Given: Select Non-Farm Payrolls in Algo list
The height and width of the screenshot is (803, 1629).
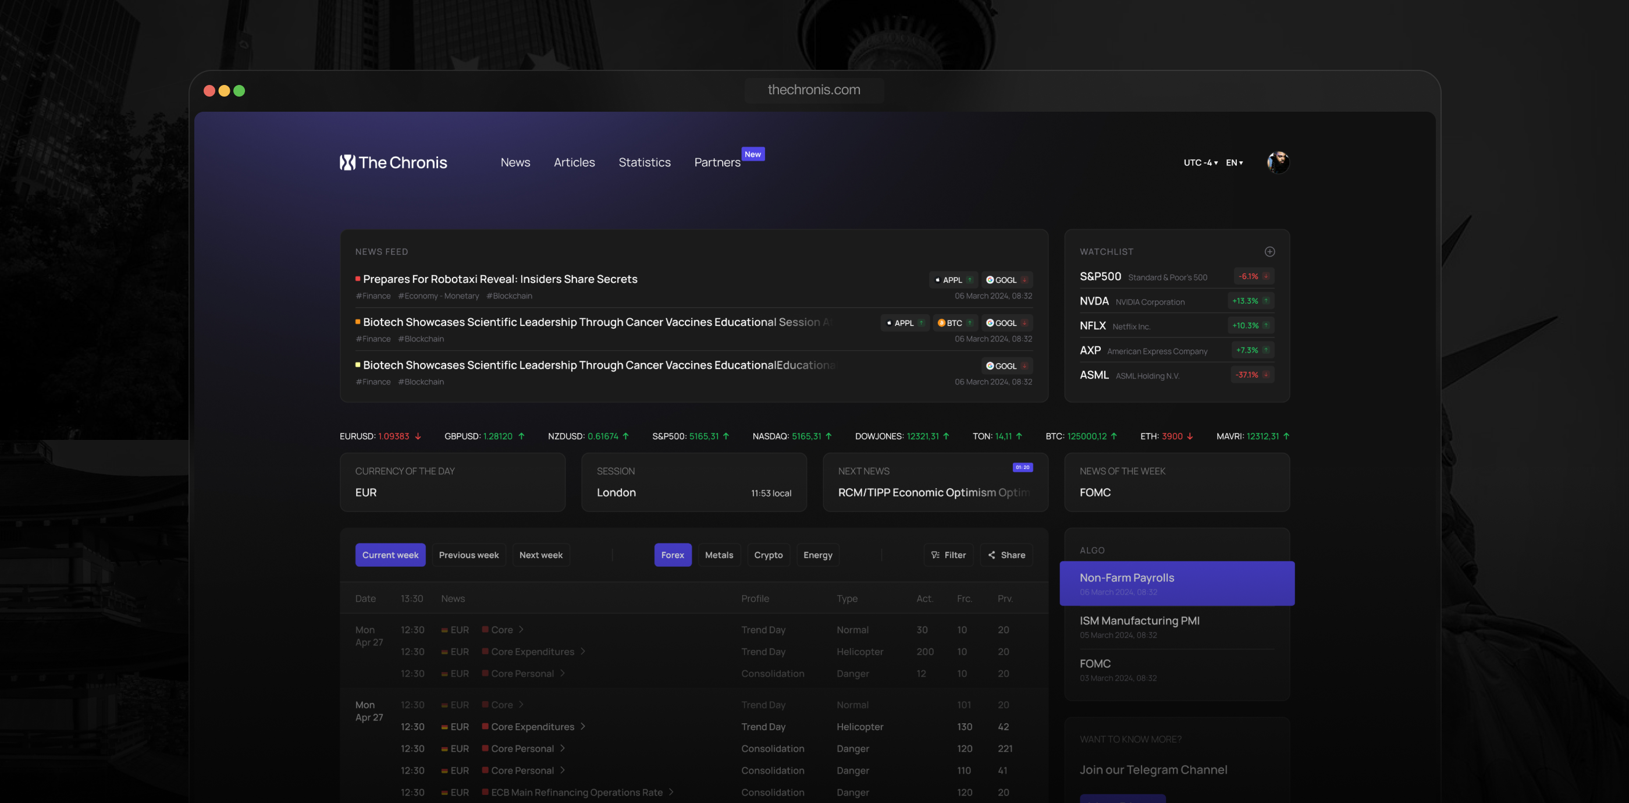Looking at the screenshot, I should tap(1177, 584).
